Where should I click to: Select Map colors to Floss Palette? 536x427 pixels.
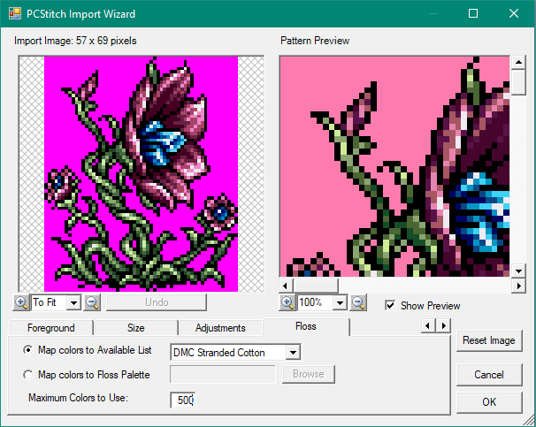tap(28, 375)
